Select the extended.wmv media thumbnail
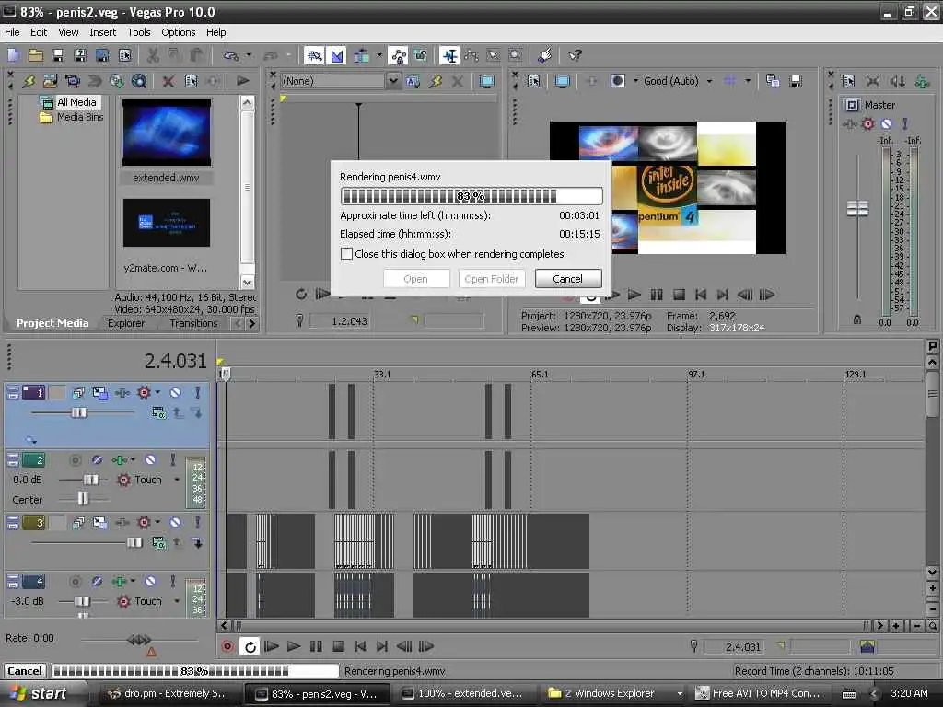 tap(167, 133)
